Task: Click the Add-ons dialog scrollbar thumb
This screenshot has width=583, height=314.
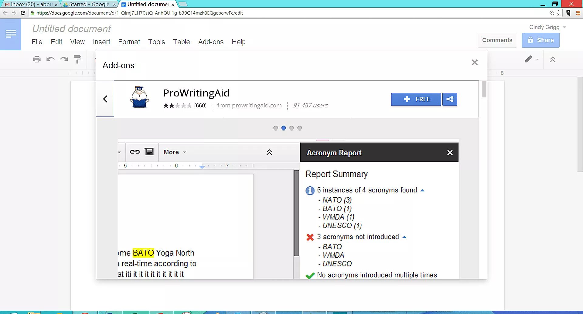Action: point(484,89)
